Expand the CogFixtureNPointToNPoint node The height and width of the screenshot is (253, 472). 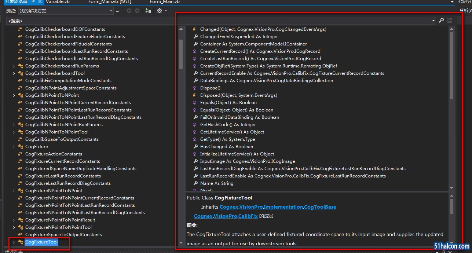14,191
